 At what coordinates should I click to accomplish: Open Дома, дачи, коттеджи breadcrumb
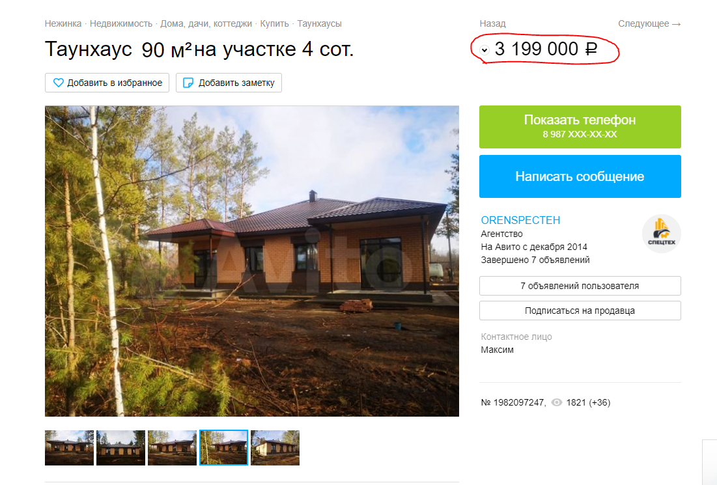pyautogui.click(x=206, y=24)
